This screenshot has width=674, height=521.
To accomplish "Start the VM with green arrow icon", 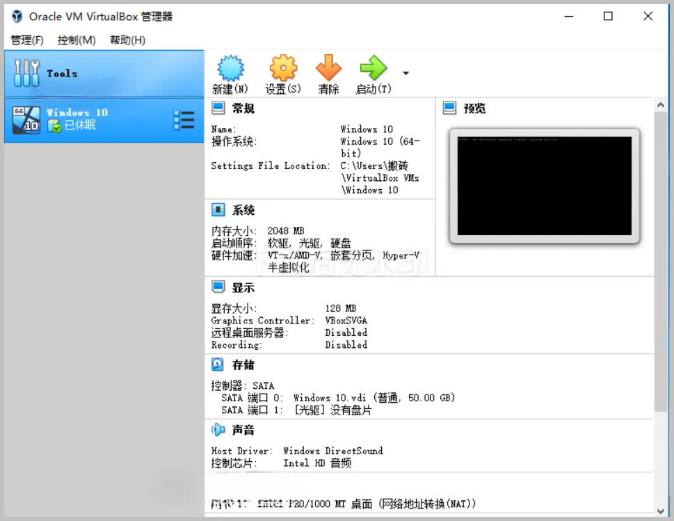I will tap(373, 68).
